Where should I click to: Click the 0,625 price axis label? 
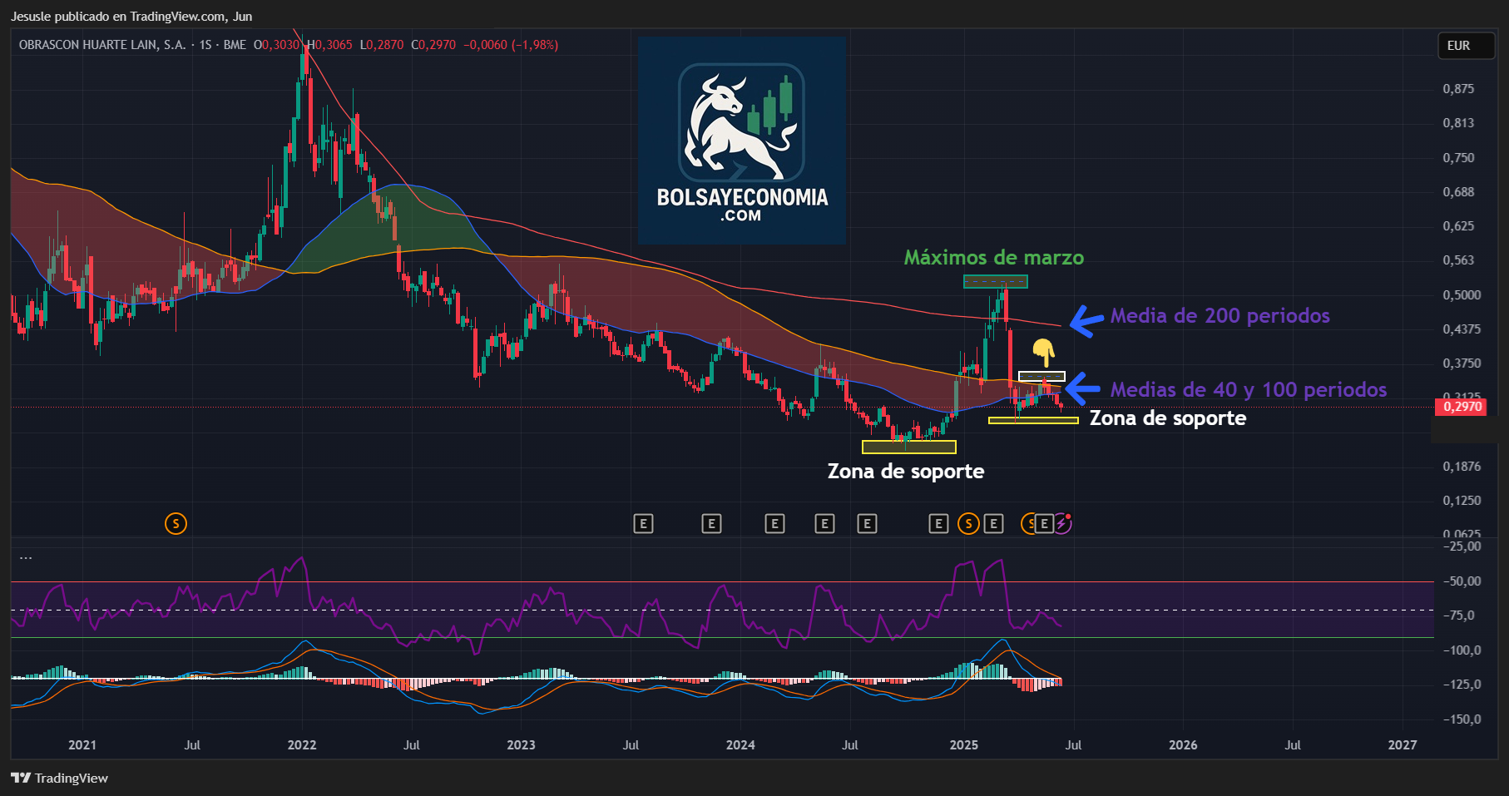click(x=1458, y=225)
